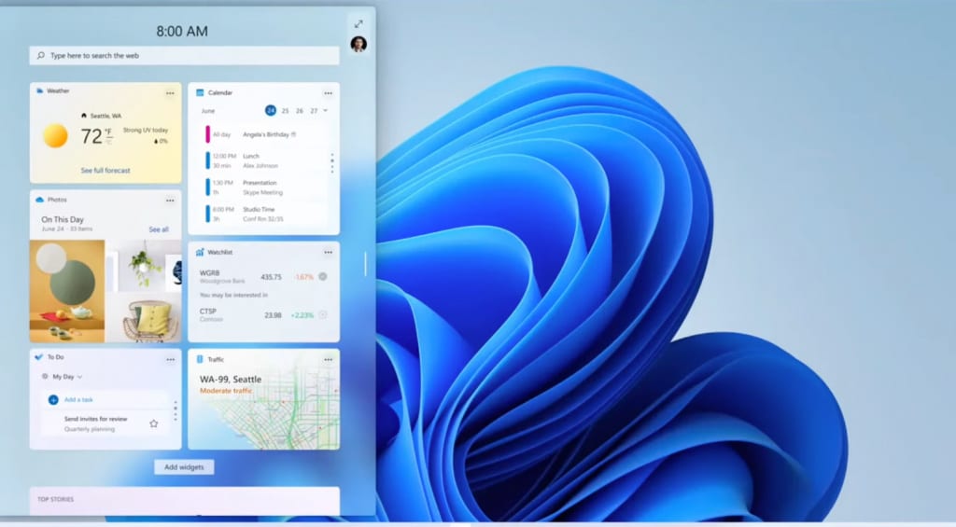
Task: Click the WGRB stock ticker
Action: [x=209, y=273]
